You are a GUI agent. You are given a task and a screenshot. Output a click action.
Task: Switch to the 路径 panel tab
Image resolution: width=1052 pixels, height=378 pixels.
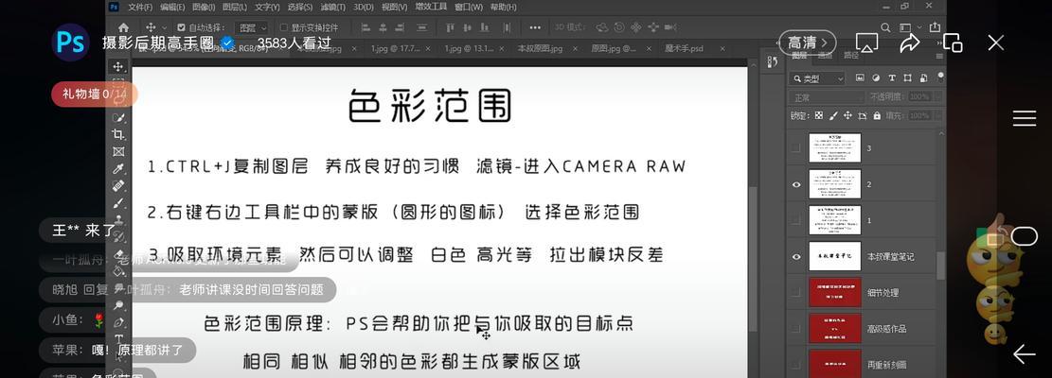pyautogui.click(x=850, y=56)
